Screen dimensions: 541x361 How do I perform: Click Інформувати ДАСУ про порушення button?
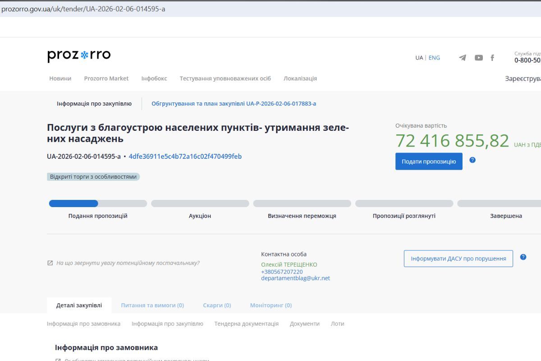coord(458,258)
